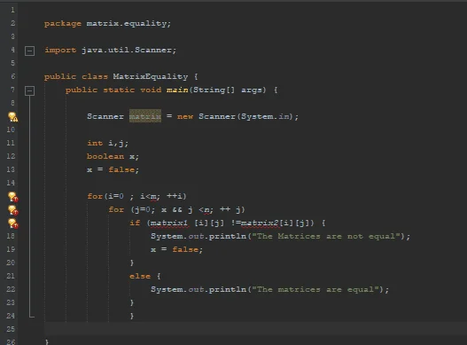Click line number 18 in the gutter
467x345 pixels.
click(11, 236)
